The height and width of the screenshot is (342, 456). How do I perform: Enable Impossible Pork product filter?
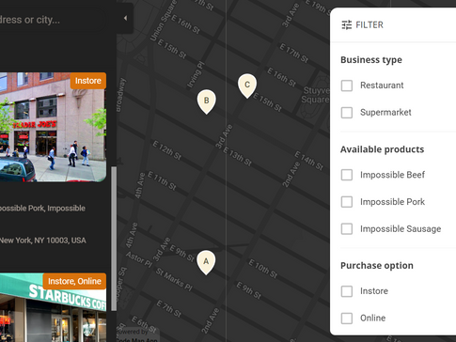click(x=347, y=202)
